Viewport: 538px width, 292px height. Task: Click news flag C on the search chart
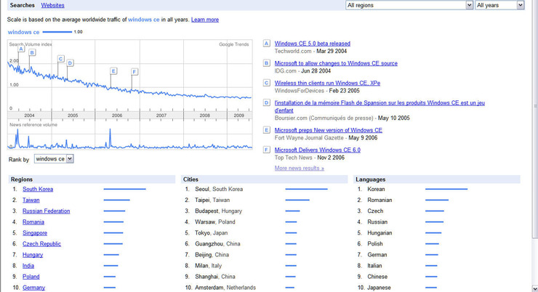(61, 59)
